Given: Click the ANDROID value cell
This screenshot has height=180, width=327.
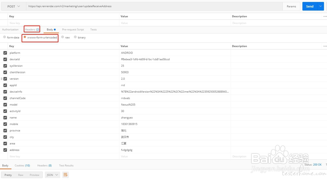Looking at the screenshot, I should 175,53.
